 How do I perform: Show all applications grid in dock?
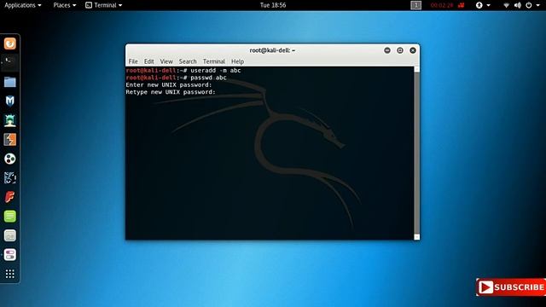pos(9,274)
